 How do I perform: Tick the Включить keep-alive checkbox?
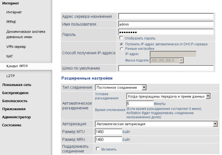point(98,149)
